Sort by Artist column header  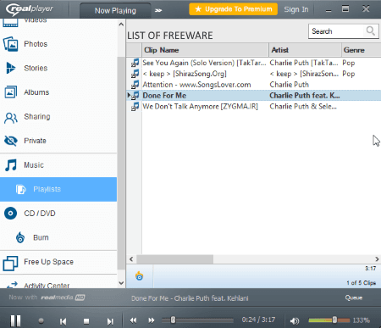click(x=305, y=50)
